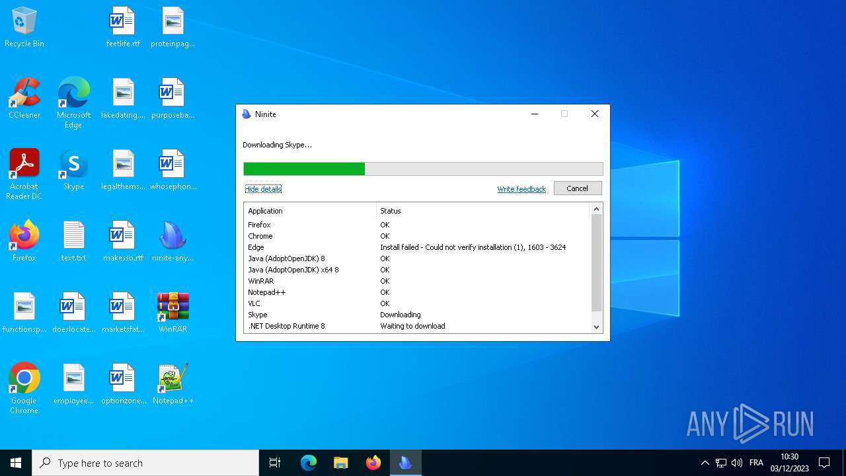The width and height of the screenshot is (846, 476).
Task: Select the Java (AdoptOpenJDK) 8 row
Action: pyautogui.click(x=417, y=258)
